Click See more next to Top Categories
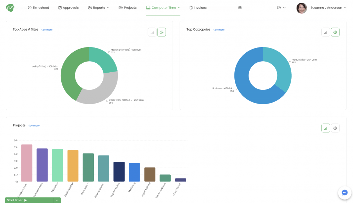 click(219, 30)
